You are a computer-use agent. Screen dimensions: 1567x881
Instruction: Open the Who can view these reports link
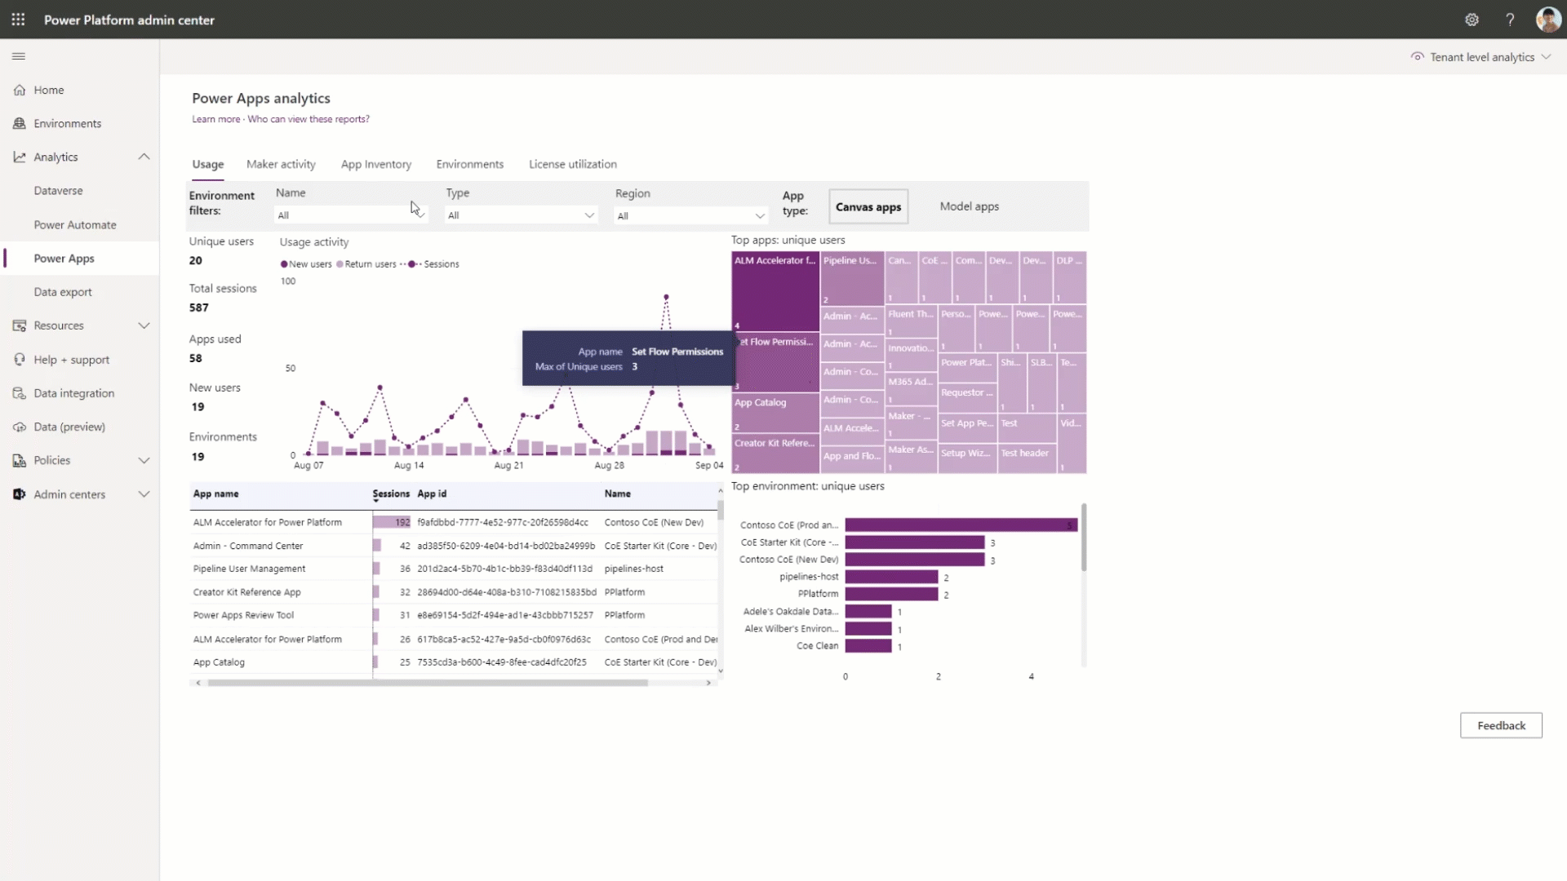(x=309, y=118)
